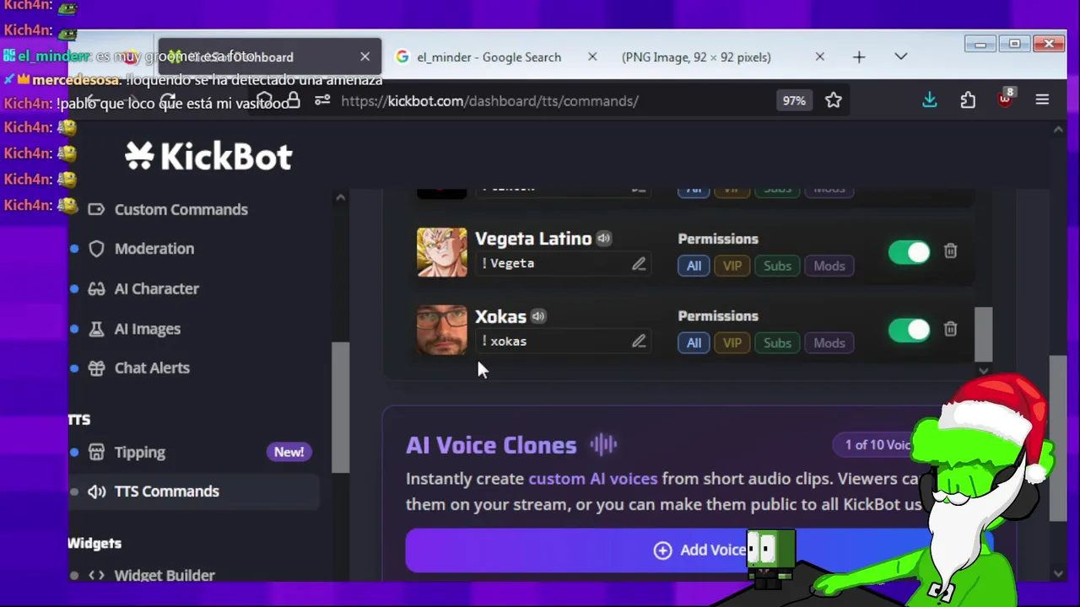This screenshot has width=1080, height=607.
Task: Select the Custom Commands sidebar icon
Action: [96, 209]
